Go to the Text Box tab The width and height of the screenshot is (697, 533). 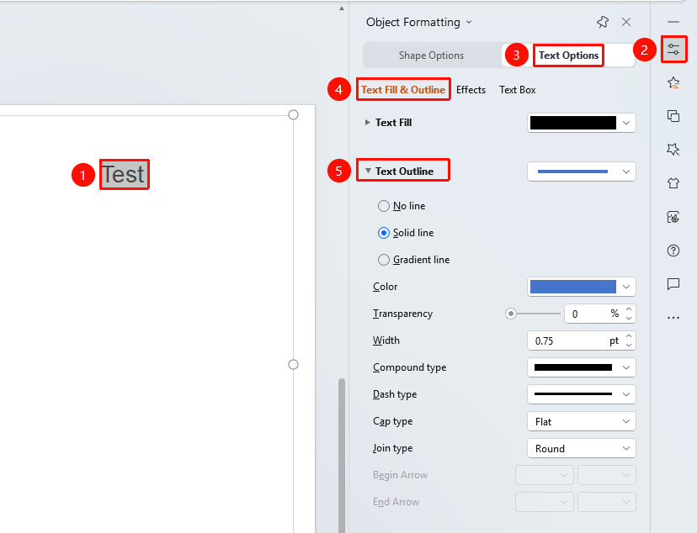pyautogui.click(x=518, y=90)
